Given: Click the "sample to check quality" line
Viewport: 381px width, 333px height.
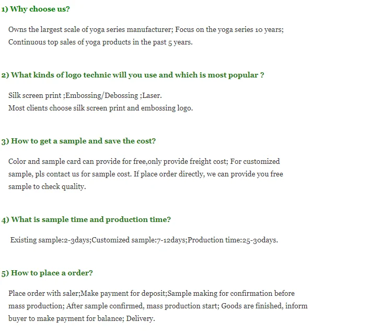Looking at the screenshot, I should click(x=47, y=186).
